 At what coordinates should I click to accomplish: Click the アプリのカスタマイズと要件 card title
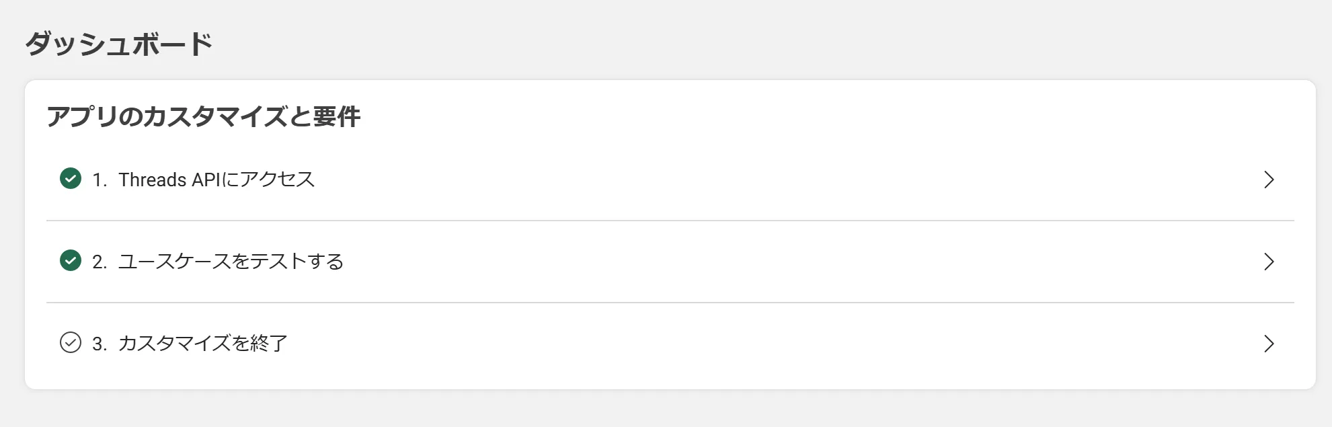(204, 116)
